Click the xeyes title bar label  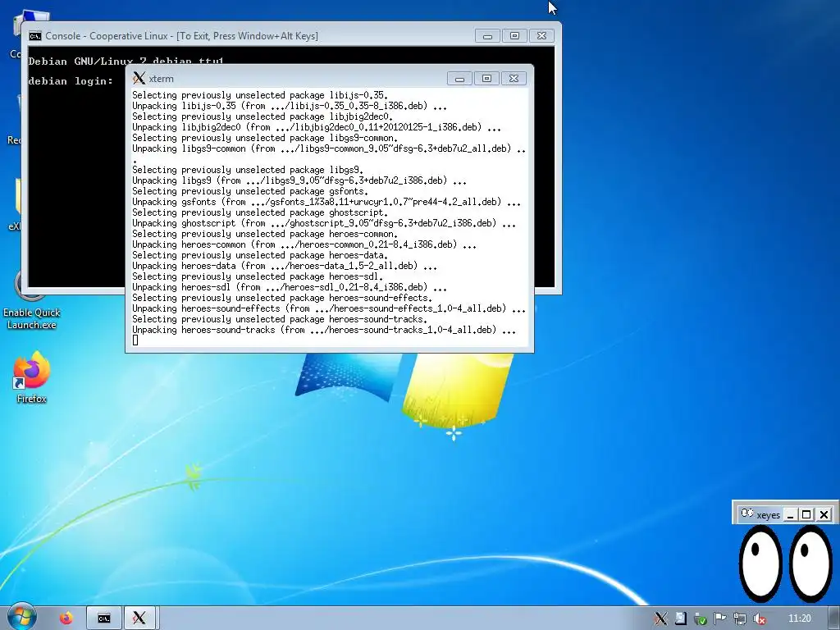[x=768, y=515]
